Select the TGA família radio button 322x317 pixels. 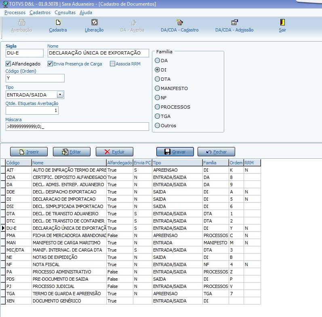(157, 116)
